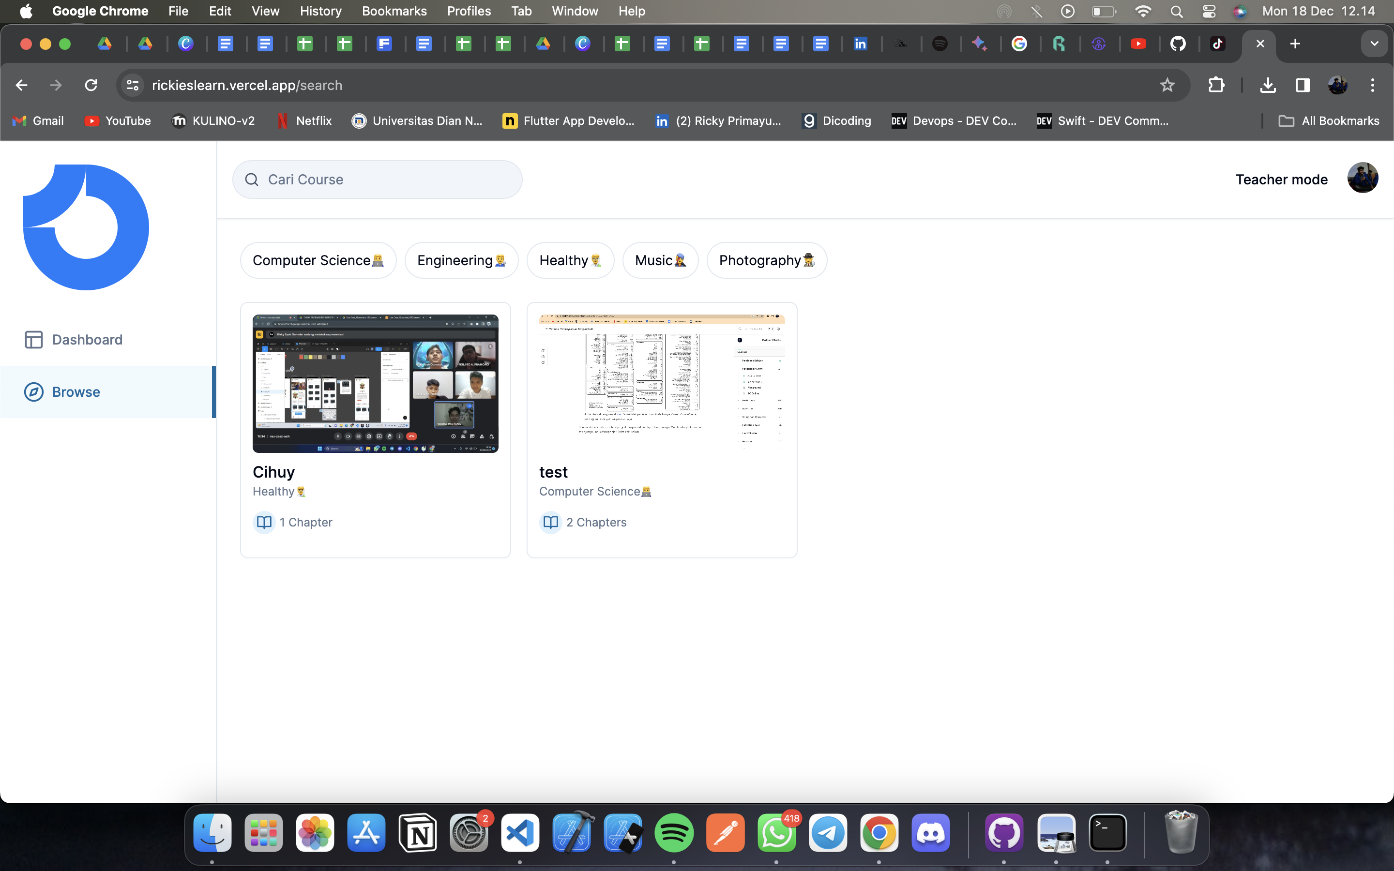Select the Computer Science category chip
The width and height of the screenshot is (1394, 871).
click(318, 260)
